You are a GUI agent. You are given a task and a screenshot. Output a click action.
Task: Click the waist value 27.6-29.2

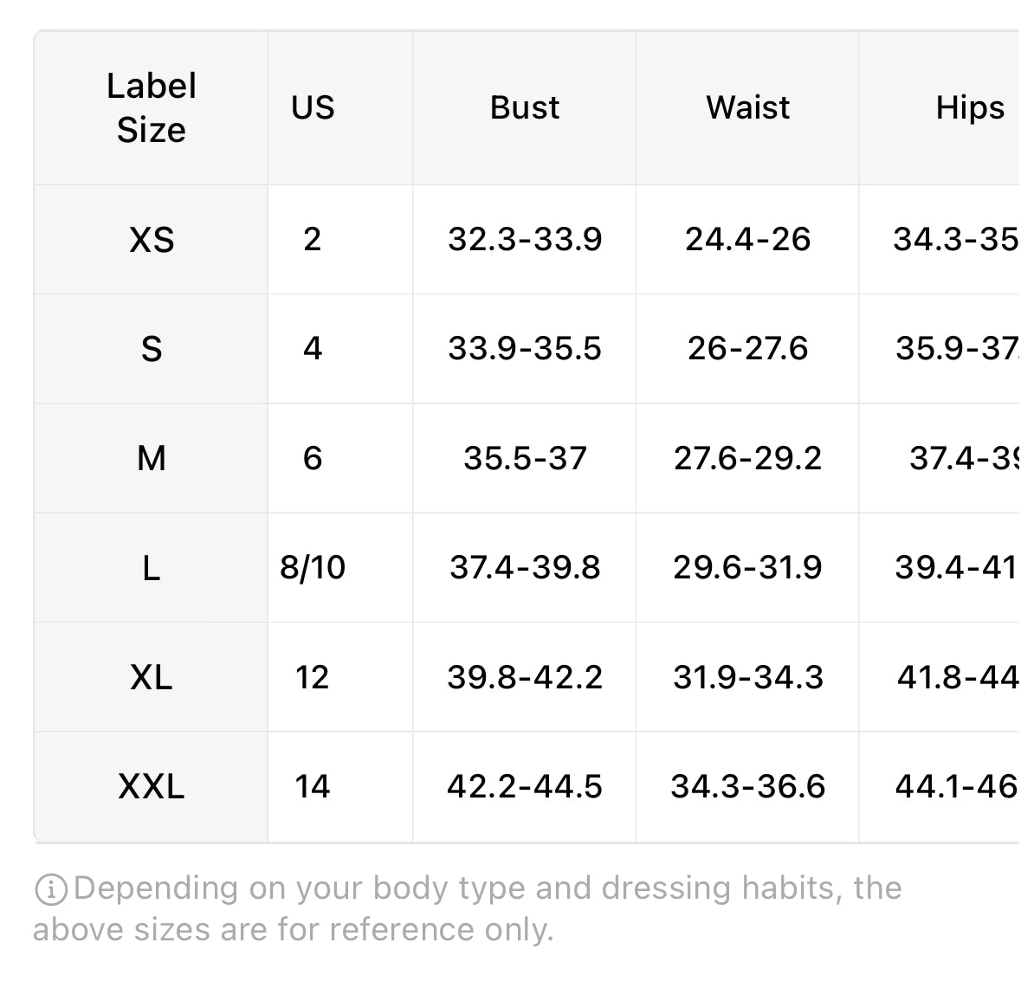click(x=747, y=459)
